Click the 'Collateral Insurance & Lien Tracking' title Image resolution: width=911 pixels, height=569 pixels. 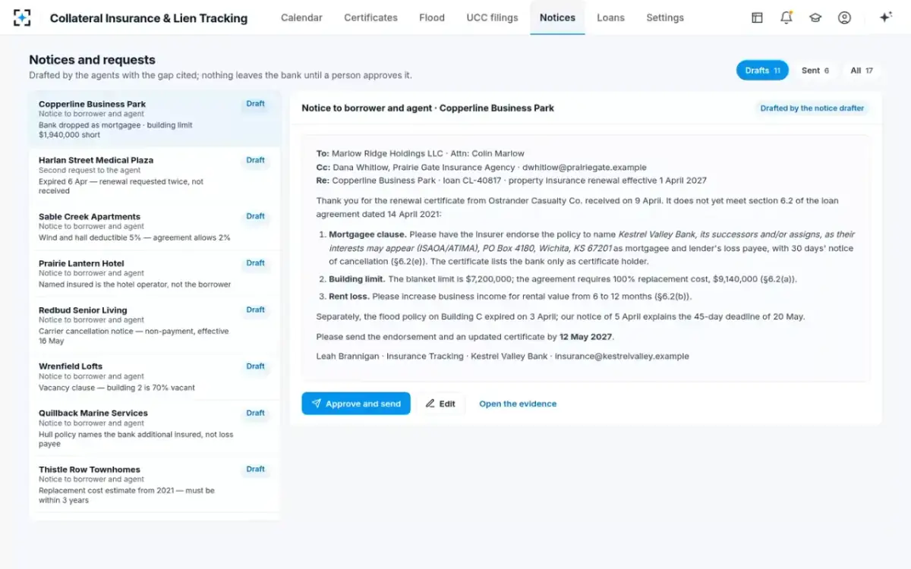pos(149,18)
